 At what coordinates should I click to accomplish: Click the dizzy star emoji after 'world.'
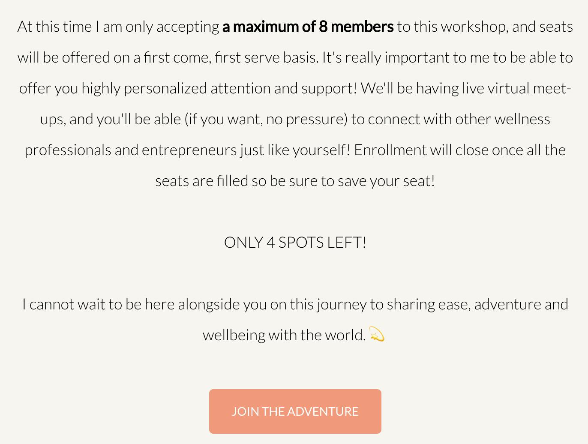(377, 334)
